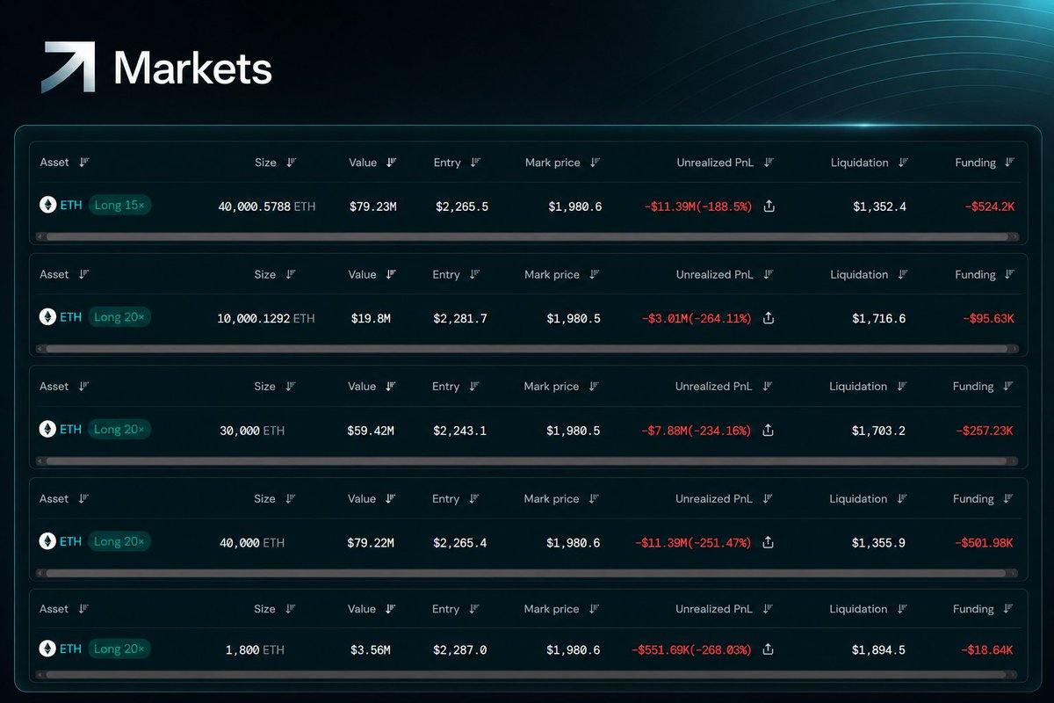Share PnL of the 30,000 ETH position

(768, 431)
